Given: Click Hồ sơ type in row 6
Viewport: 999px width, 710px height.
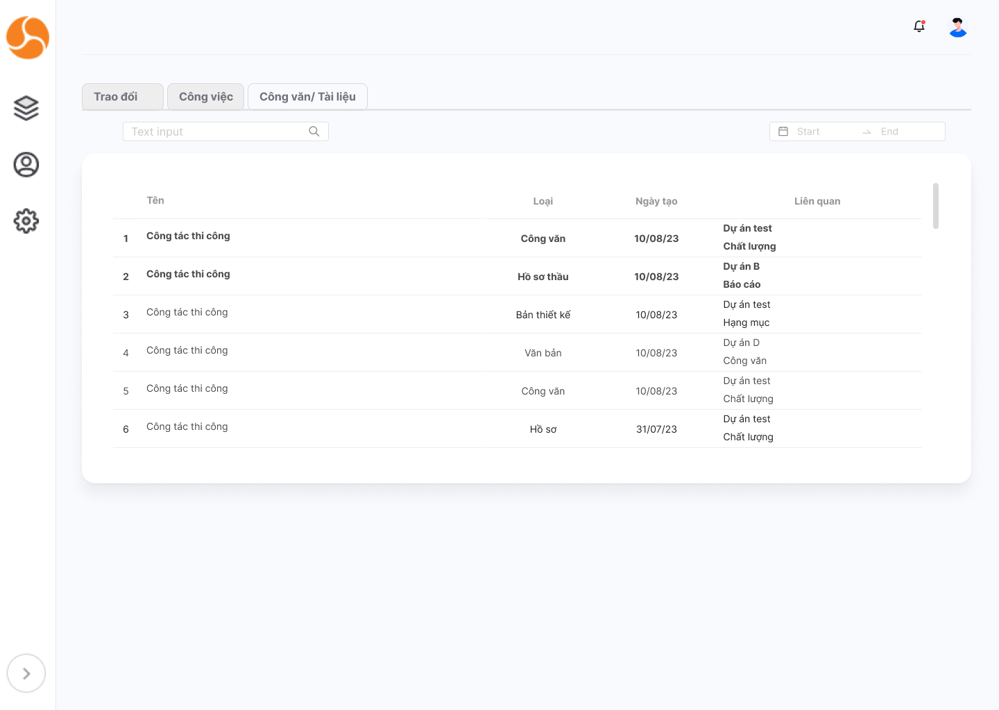Looking at the screenshot, I should coord(543,429).
